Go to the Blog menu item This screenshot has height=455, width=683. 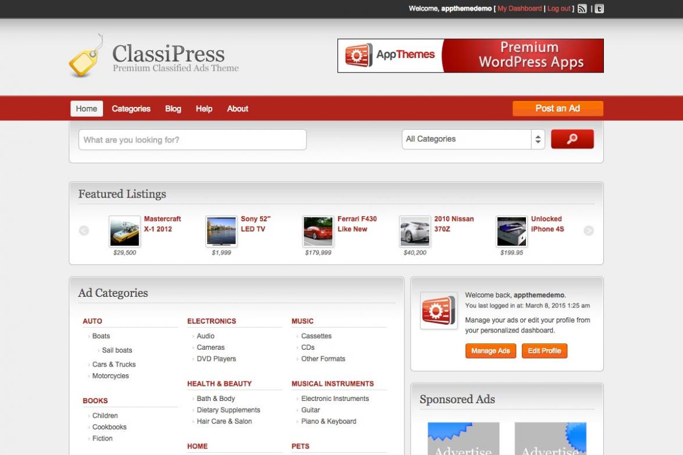pos(173,109)
